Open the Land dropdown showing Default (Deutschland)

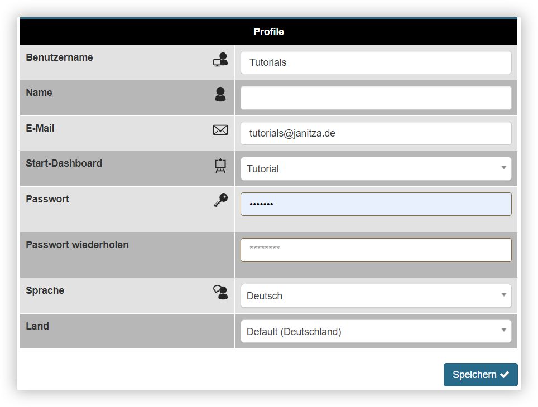(376, 331)
